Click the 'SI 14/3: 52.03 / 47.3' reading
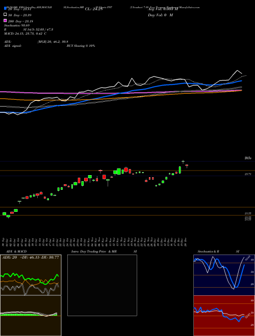 point(38,30)
